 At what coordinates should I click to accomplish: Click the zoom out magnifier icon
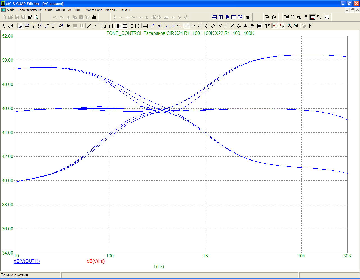click(x=296, y=26)
